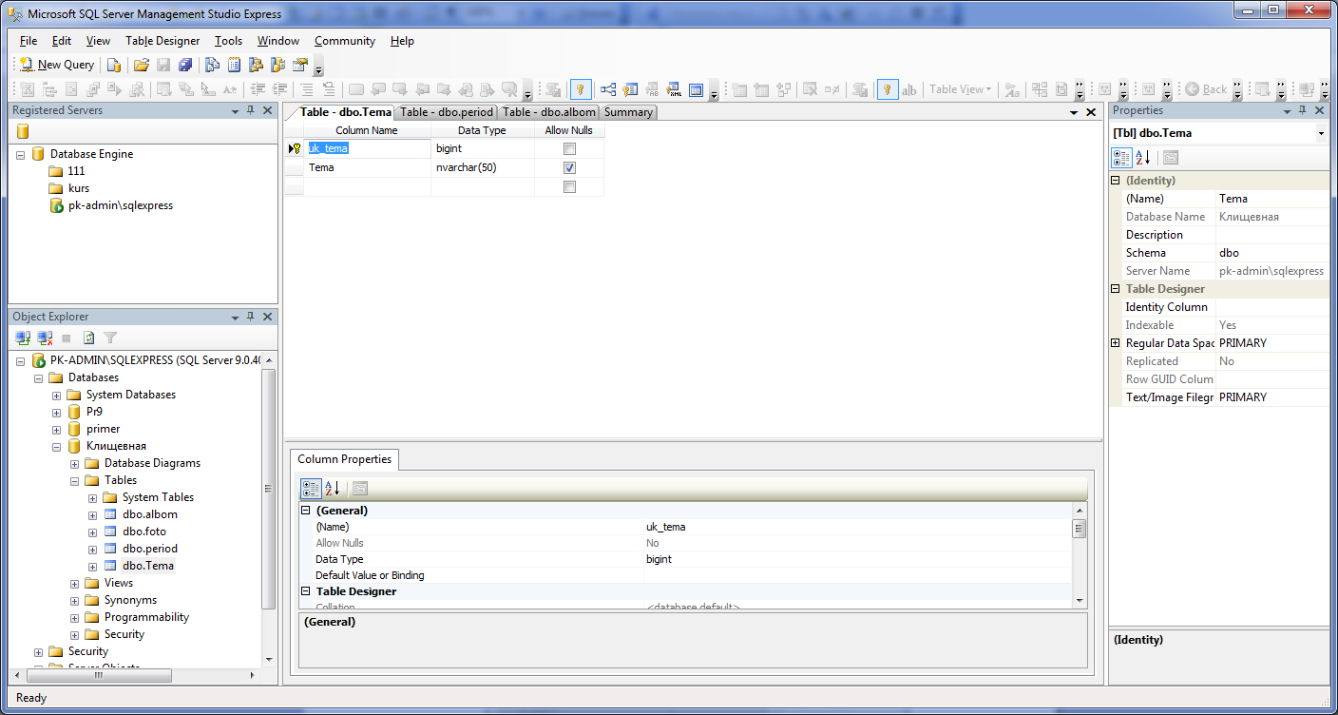
Task: Click the New File toolbar icon
Action: coord(113,65)
